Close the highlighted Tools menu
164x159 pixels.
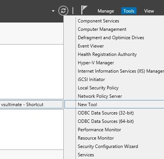129,11
